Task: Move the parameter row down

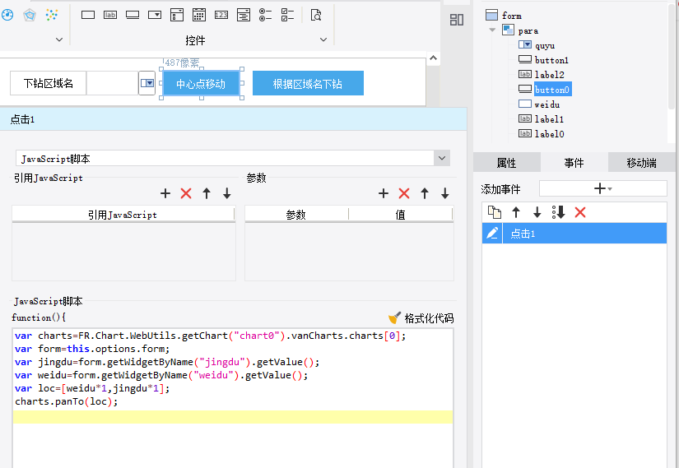Action: (444, 193)
